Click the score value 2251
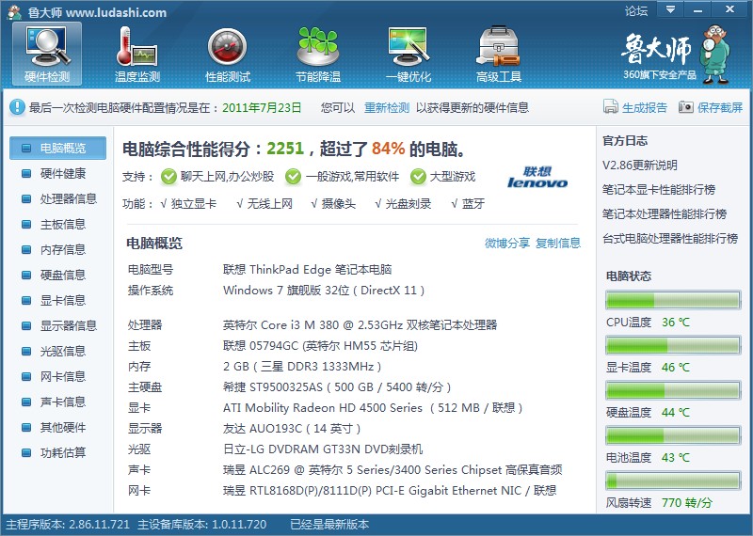Viewport: 753px width, 536px height. point(285,149)
